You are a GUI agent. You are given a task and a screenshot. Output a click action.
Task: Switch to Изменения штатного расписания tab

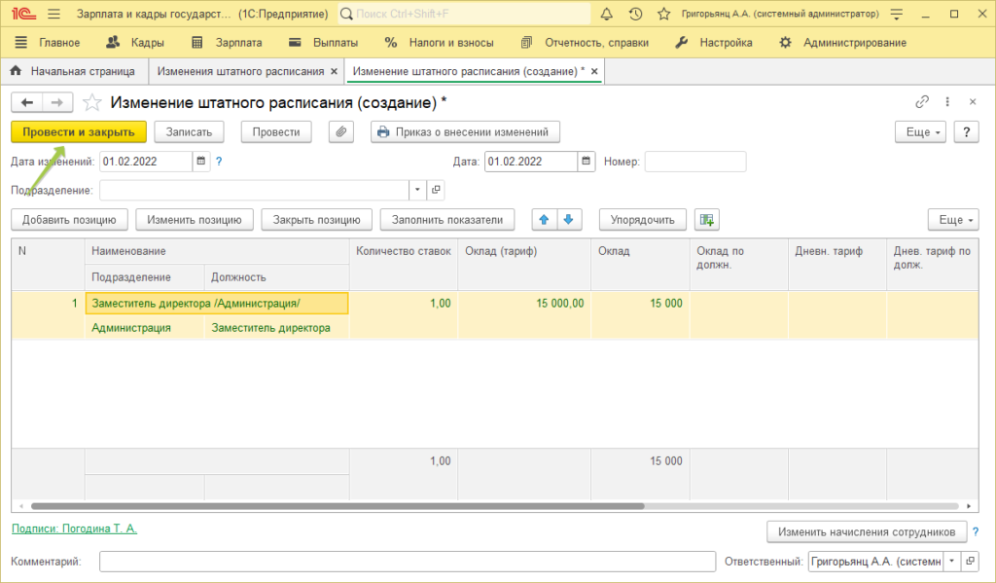(241, 72)
